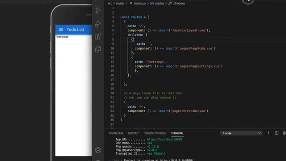286x161 pixels.
Task: Open the http://localhost:8080 link in terminal
Action: tap(164, 139)
